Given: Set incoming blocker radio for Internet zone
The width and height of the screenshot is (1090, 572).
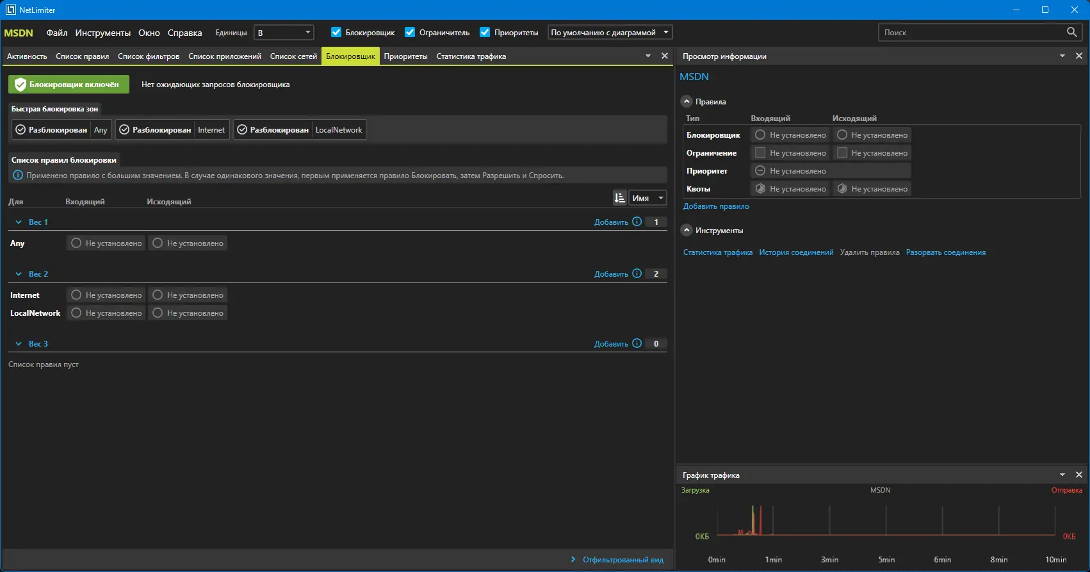Looking at the screenshot, I should tap(76, 295).
